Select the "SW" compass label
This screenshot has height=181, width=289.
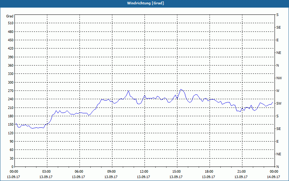279,104
